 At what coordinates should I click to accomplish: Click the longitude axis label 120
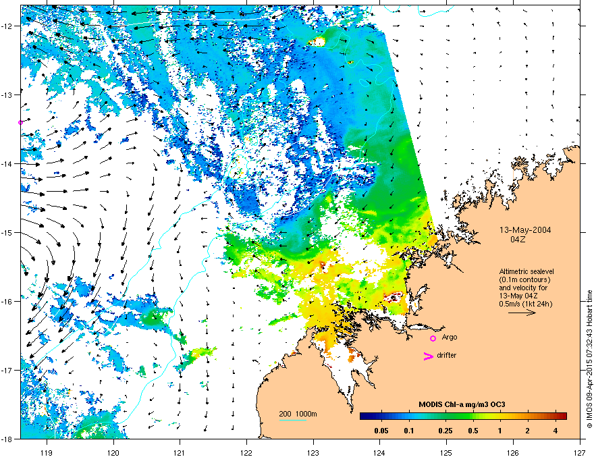[113, 452]
